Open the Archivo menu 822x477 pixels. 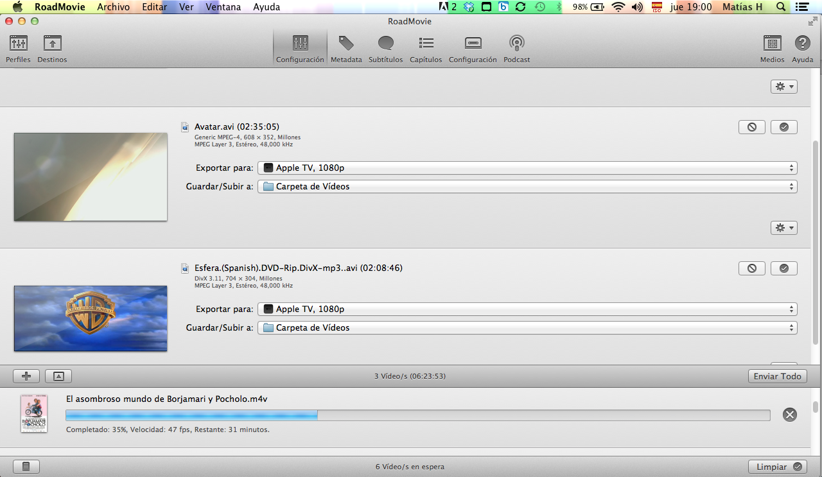113,7
